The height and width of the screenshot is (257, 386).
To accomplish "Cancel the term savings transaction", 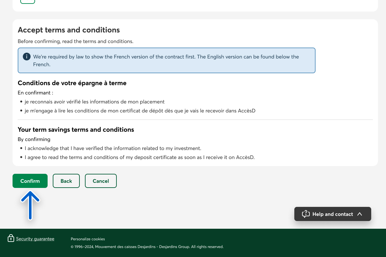I will click(101, 181).
